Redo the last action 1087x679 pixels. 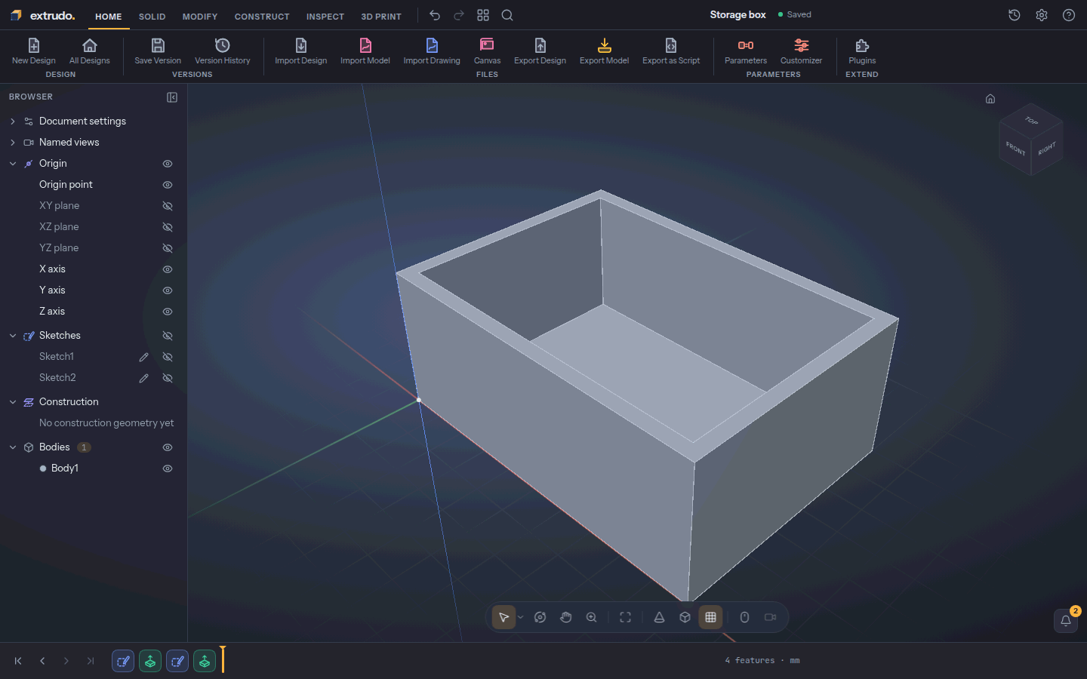[459, 15]
